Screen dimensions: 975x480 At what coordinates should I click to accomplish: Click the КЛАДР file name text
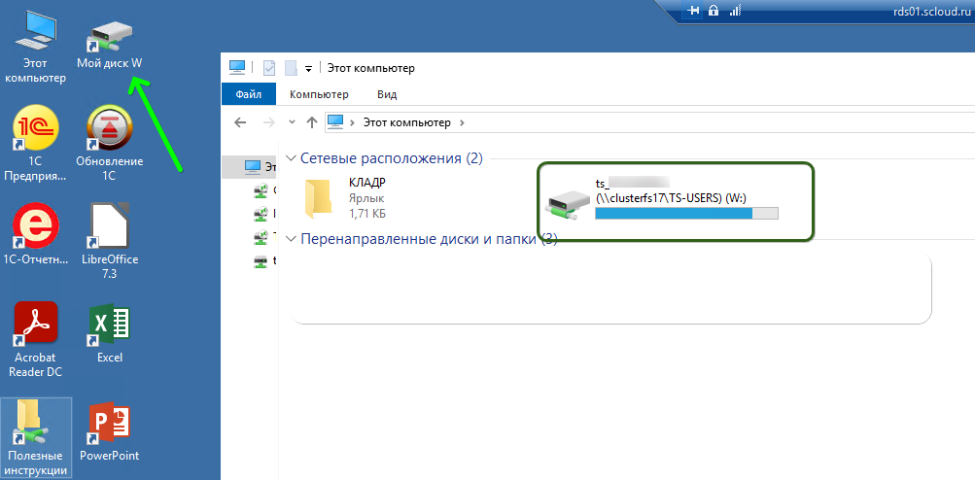[x=367, y=182]
